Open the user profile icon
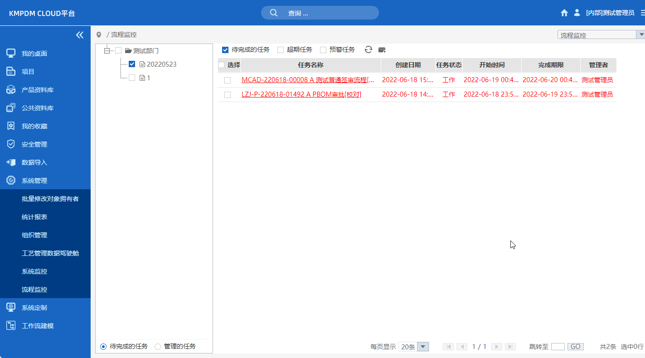 pyautogui.click(x=577, y=13)
